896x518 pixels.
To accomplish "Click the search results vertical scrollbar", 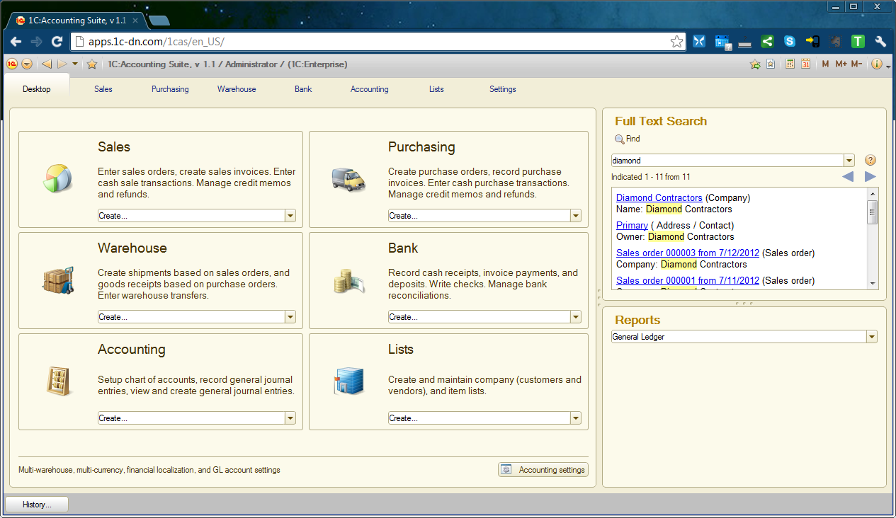I will [873, 238].
